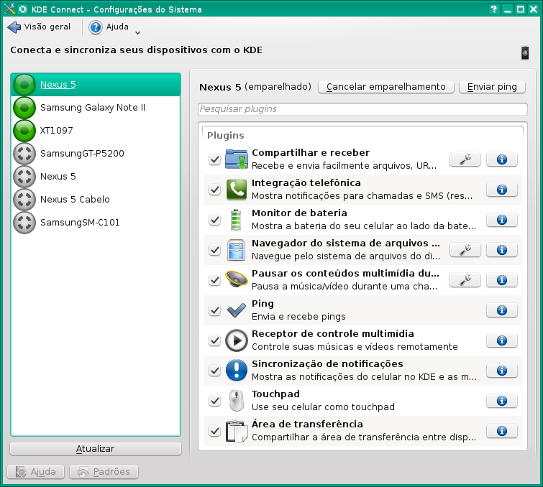Configure Pausar os conteúdos multimídia plugin
The image size is (543, 487).
tap(465, 280)
